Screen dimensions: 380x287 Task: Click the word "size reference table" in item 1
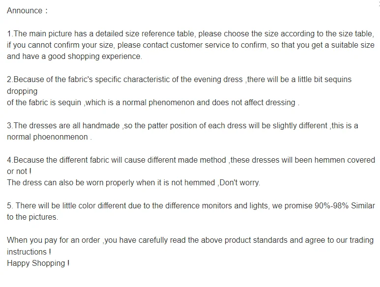pyautogui.click(x=160, y=34)
